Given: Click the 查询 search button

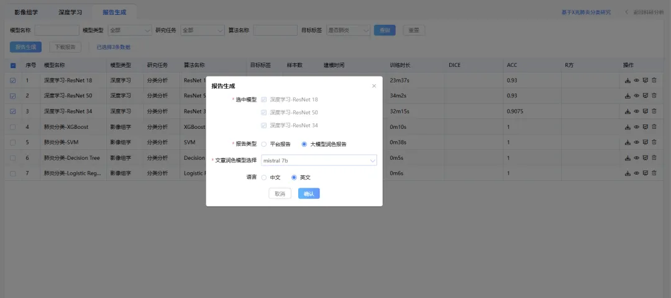Looking at the screenshot, I should click(385, 30).
